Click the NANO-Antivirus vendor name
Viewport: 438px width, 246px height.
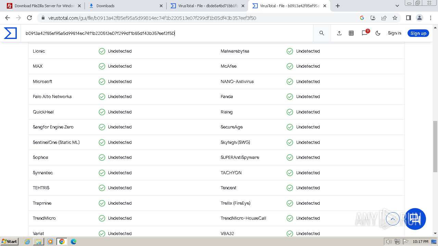click(x=237, y=82)
